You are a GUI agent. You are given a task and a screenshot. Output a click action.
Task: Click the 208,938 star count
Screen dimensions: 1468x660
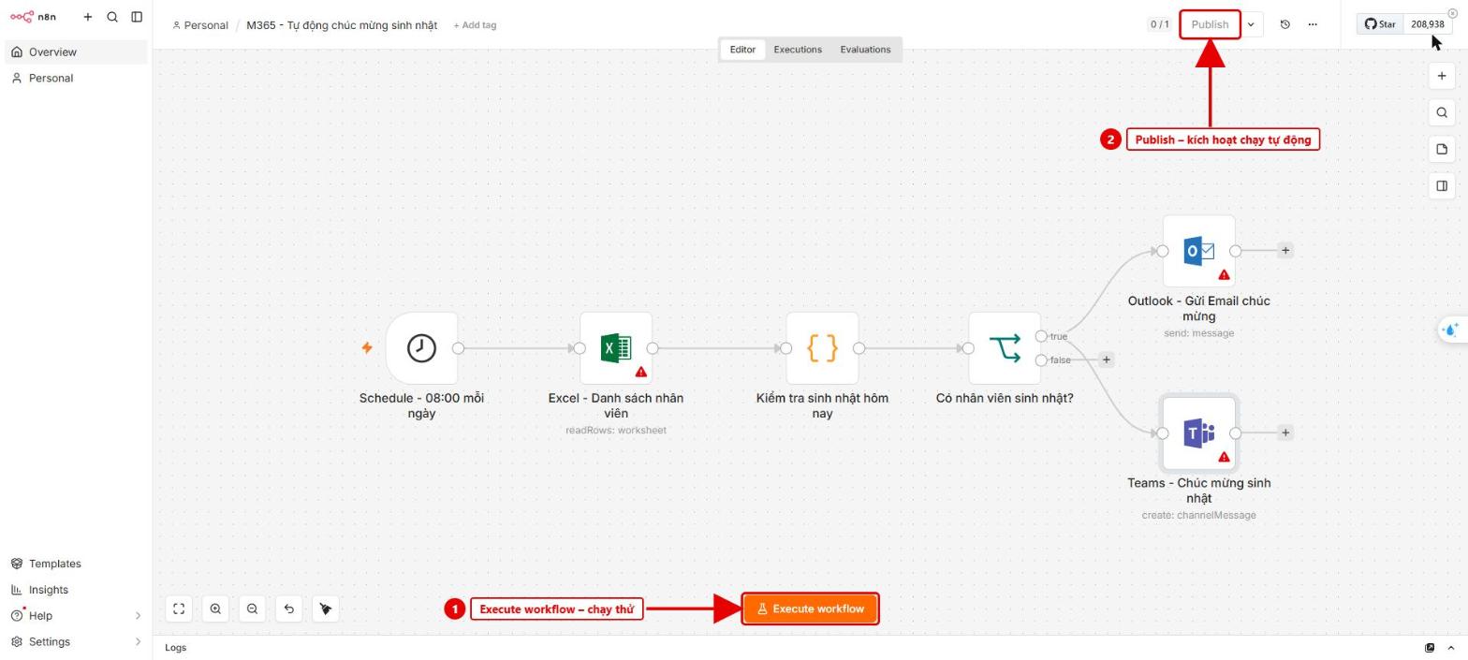(x=1428, y=24)
